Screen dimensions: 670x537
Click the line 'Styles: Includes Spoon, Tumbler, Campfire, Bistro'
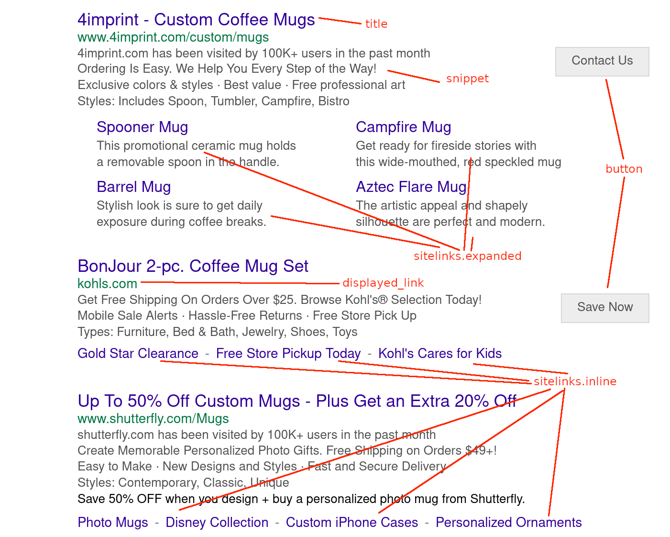pos(213,101)
